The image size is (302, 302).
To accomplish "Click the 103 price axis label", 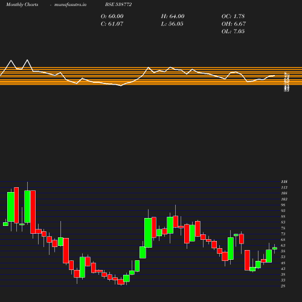I will coord(284,199).
